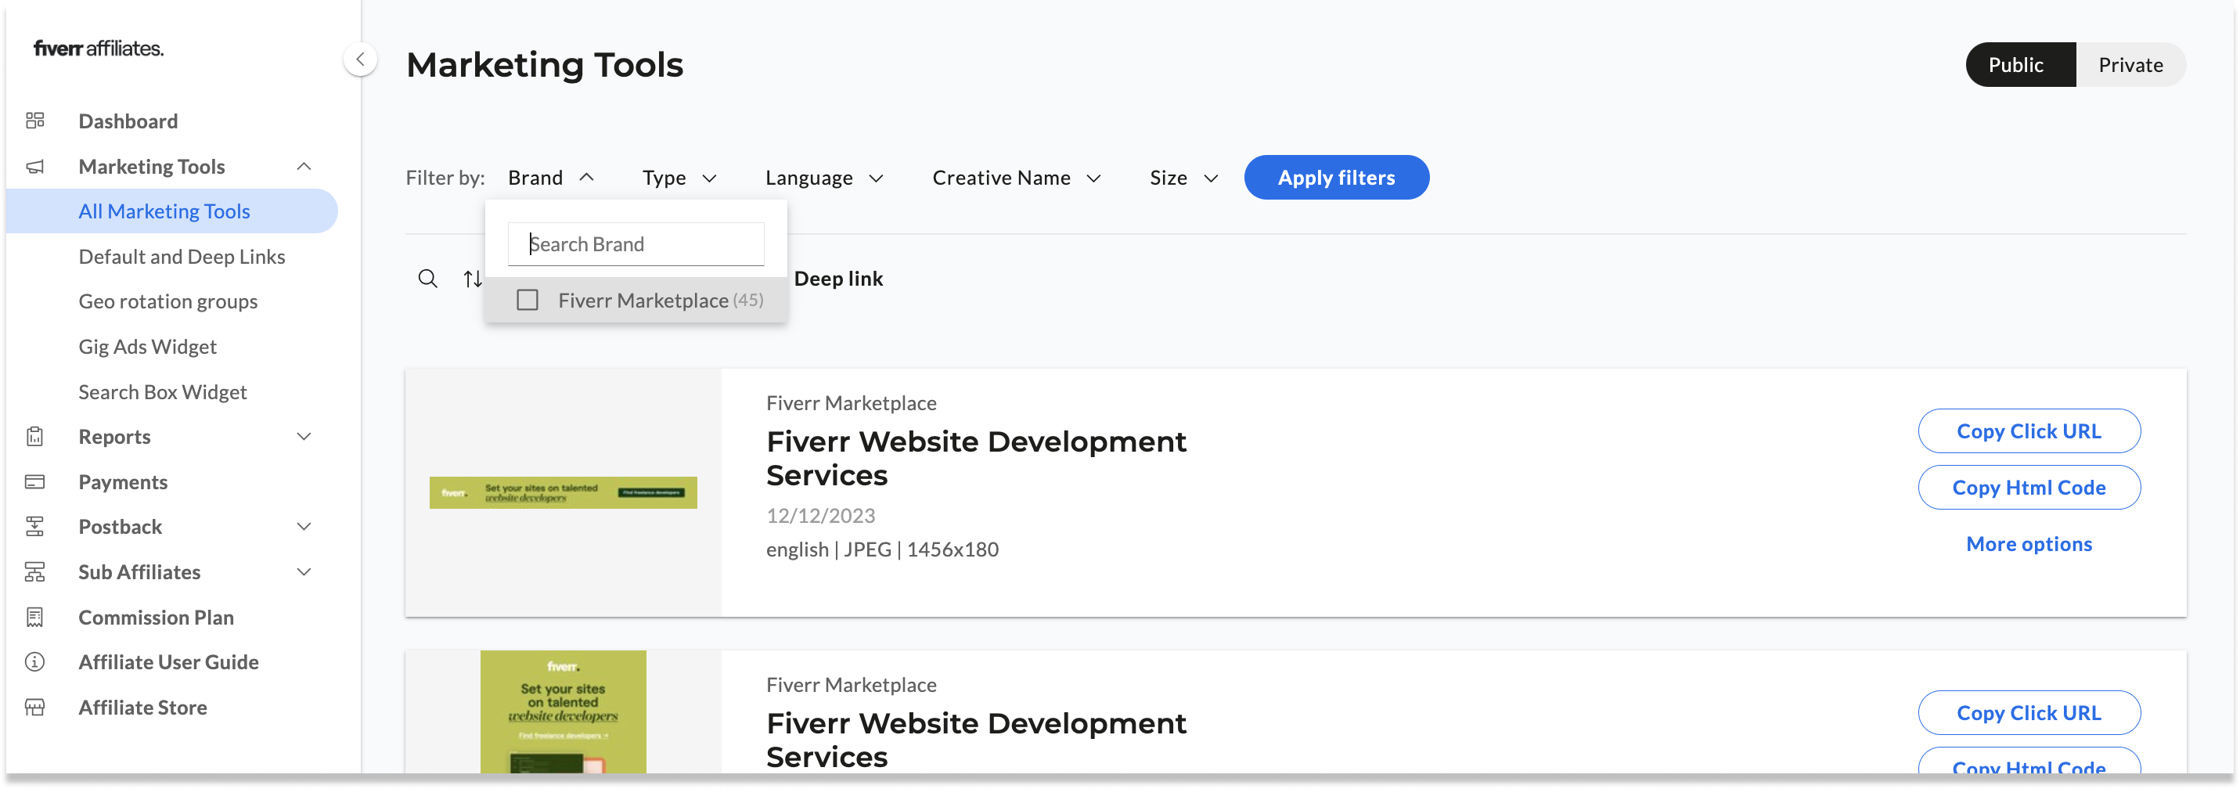
Task: Open the Language filter dropdown
Action: (x=823, y=178)
